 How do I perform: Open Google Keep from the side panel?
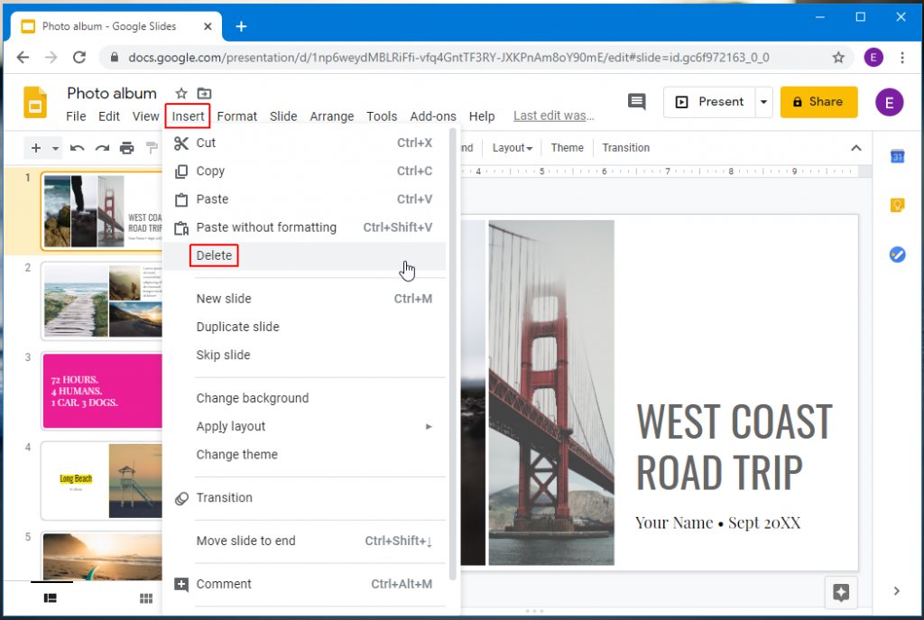(897, 205)
